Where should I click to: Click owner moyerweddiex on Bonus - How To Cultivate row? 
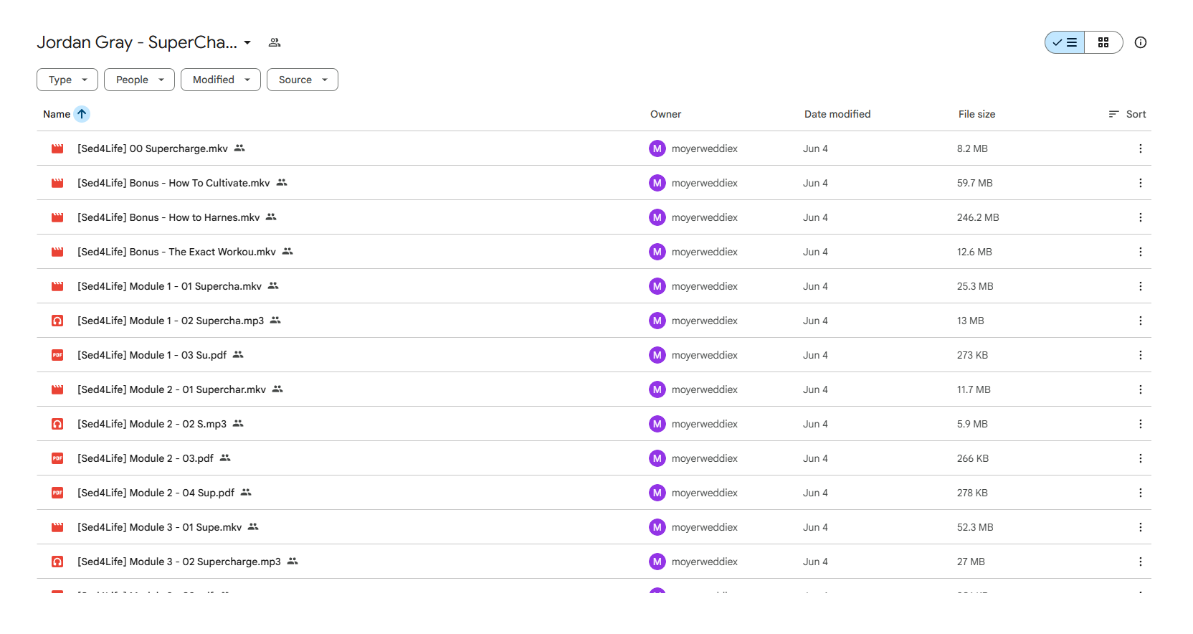pos(704,183)
